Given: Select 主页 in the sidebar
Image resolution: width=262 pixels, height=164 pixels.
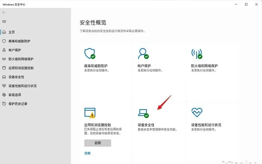Looking at the screenshot, I should coord(12,32).
